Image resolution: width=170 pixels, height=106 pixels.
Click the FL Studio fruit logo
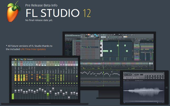tap(13, 12)
